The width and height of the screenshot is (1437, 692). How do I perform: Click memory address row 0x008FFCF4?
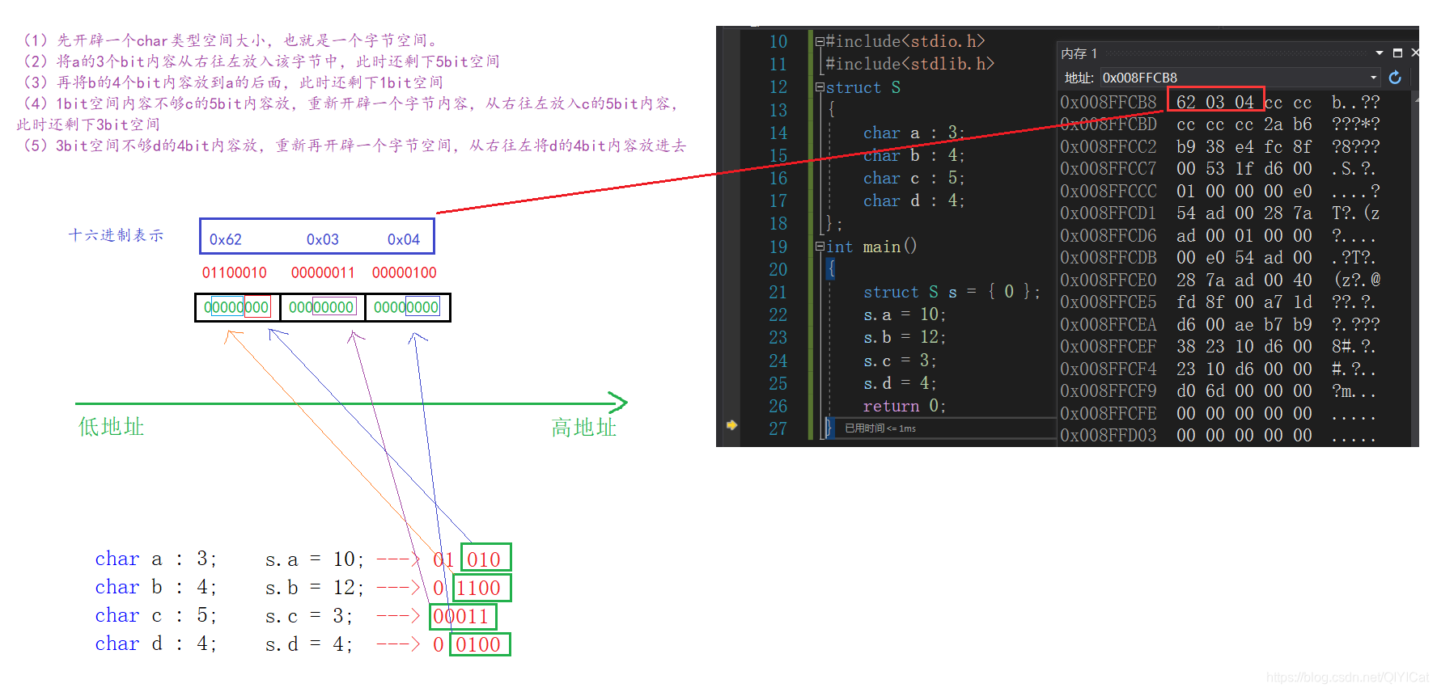coord(1108,369)
